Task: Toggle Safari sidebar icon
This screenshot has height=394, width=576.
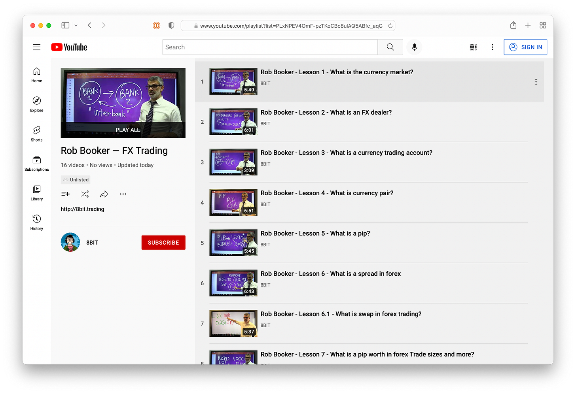Action: coord(65,25)
